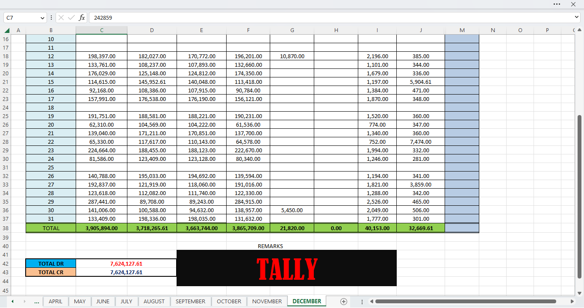Select all cells using the corner triangle
This screenshot has height=308, width=584.
coord(7,30)
